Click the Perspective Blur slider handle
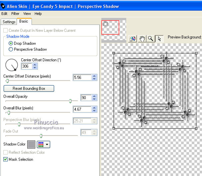This screenshot has width=202, height=176. tap(19, 124)
